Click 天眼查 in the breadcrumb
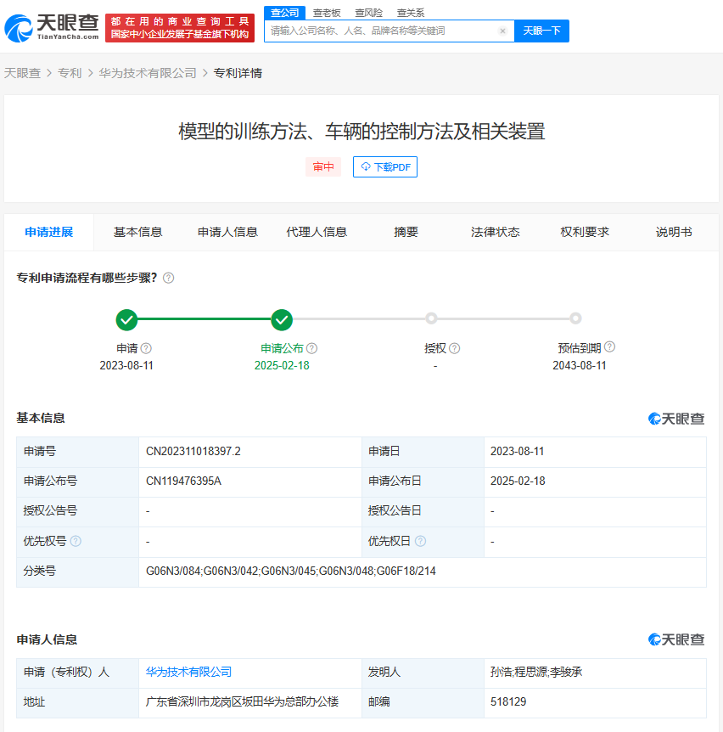723x732 pixels. [x=22, y=73]
